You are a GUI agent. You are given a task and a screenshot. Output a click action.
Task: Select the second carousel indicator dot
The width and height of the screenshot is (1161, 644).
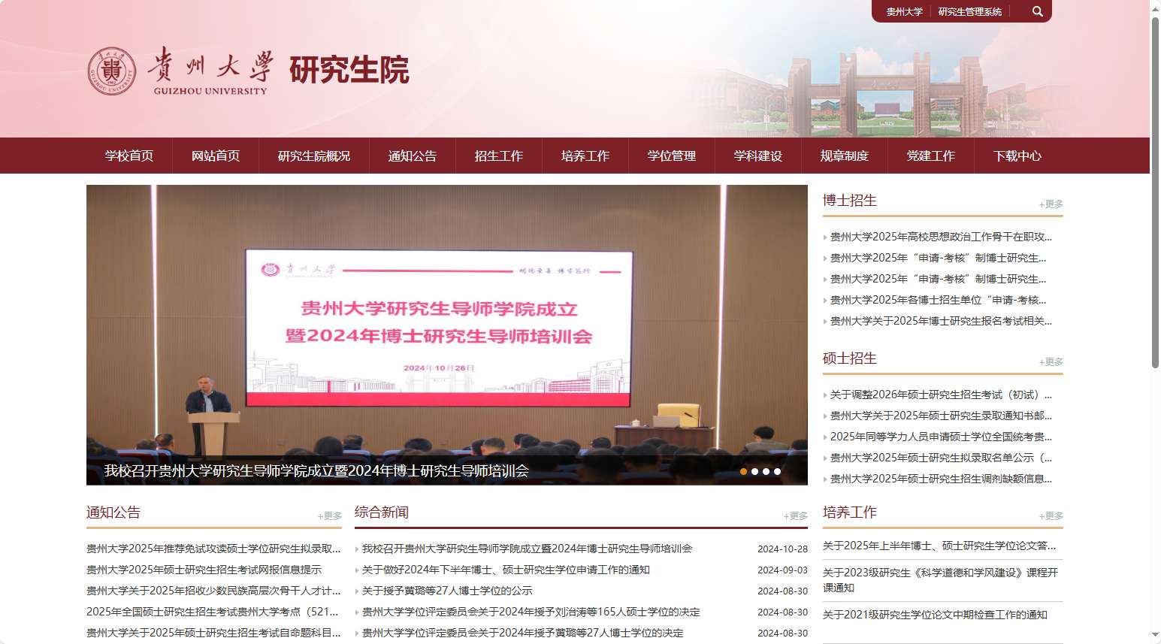tap(754, 472)
